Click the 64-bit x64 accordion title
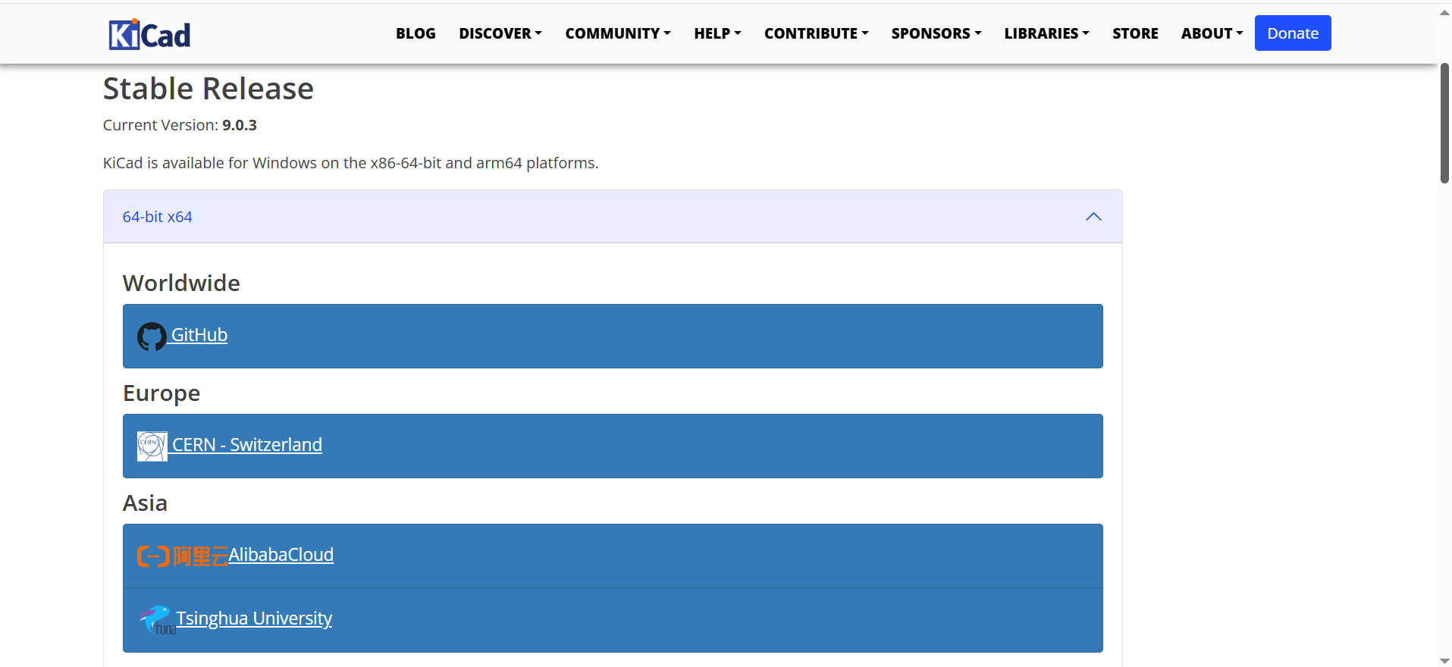 [158, 217]
